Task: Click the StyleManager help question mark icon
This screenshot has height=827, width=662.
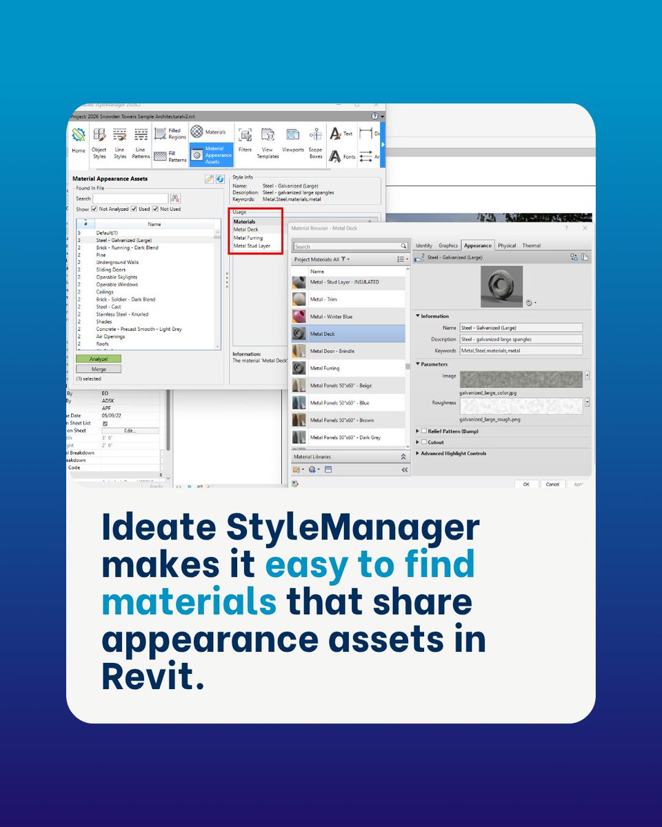Action: 374,116
